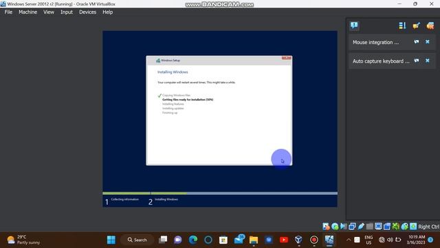Click step 2 Installing Windows label

[x=166, y=199]
